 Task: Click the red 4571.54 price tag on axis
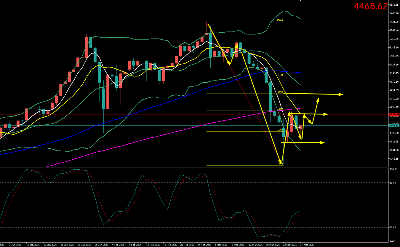pyautogui.click(x=394, y=114)
